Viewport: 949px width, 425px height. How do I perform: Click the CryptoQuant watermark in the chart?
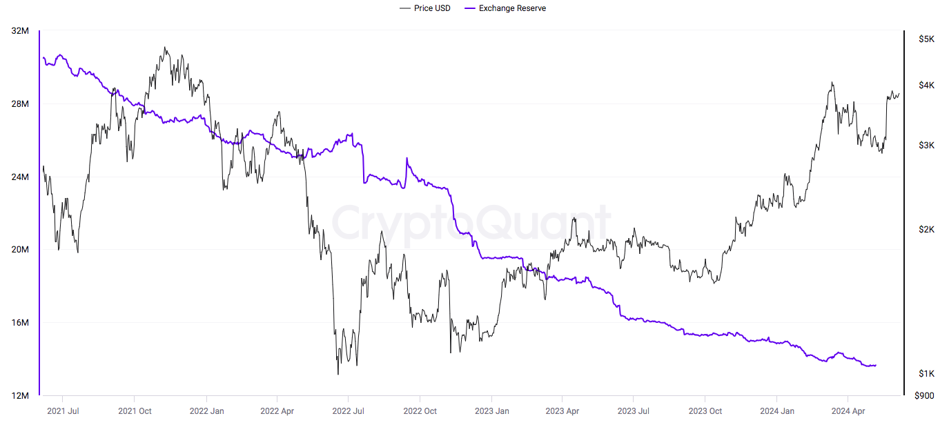[473, 224]
